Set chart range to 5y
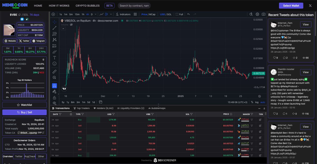317x164 pixels. [x=63, y=102]
